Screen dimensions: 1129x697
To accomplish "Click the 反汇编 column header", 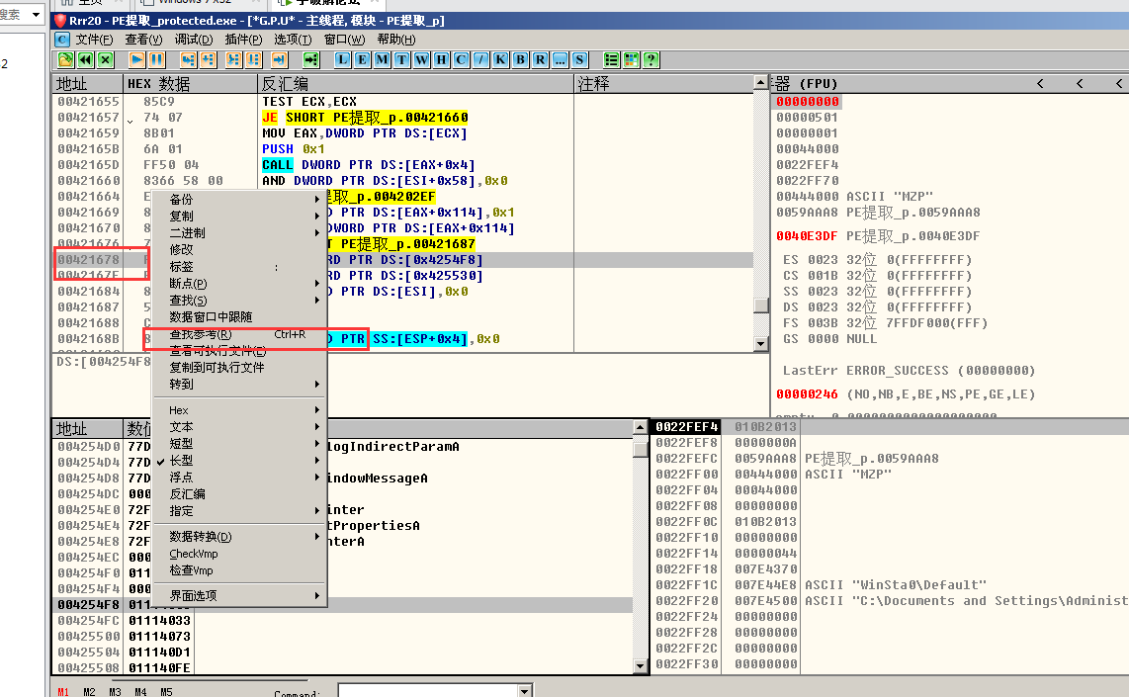I will pyautogui.click(x=415, y=83).
